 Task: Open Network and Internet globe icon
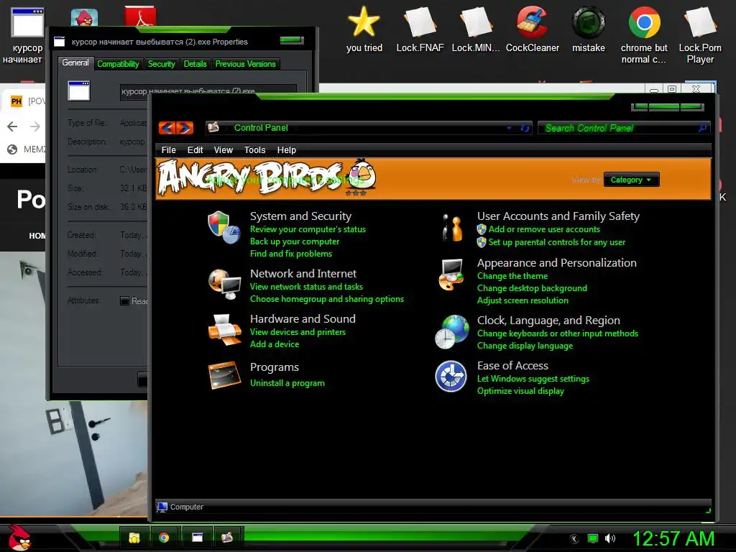(224, 285)
